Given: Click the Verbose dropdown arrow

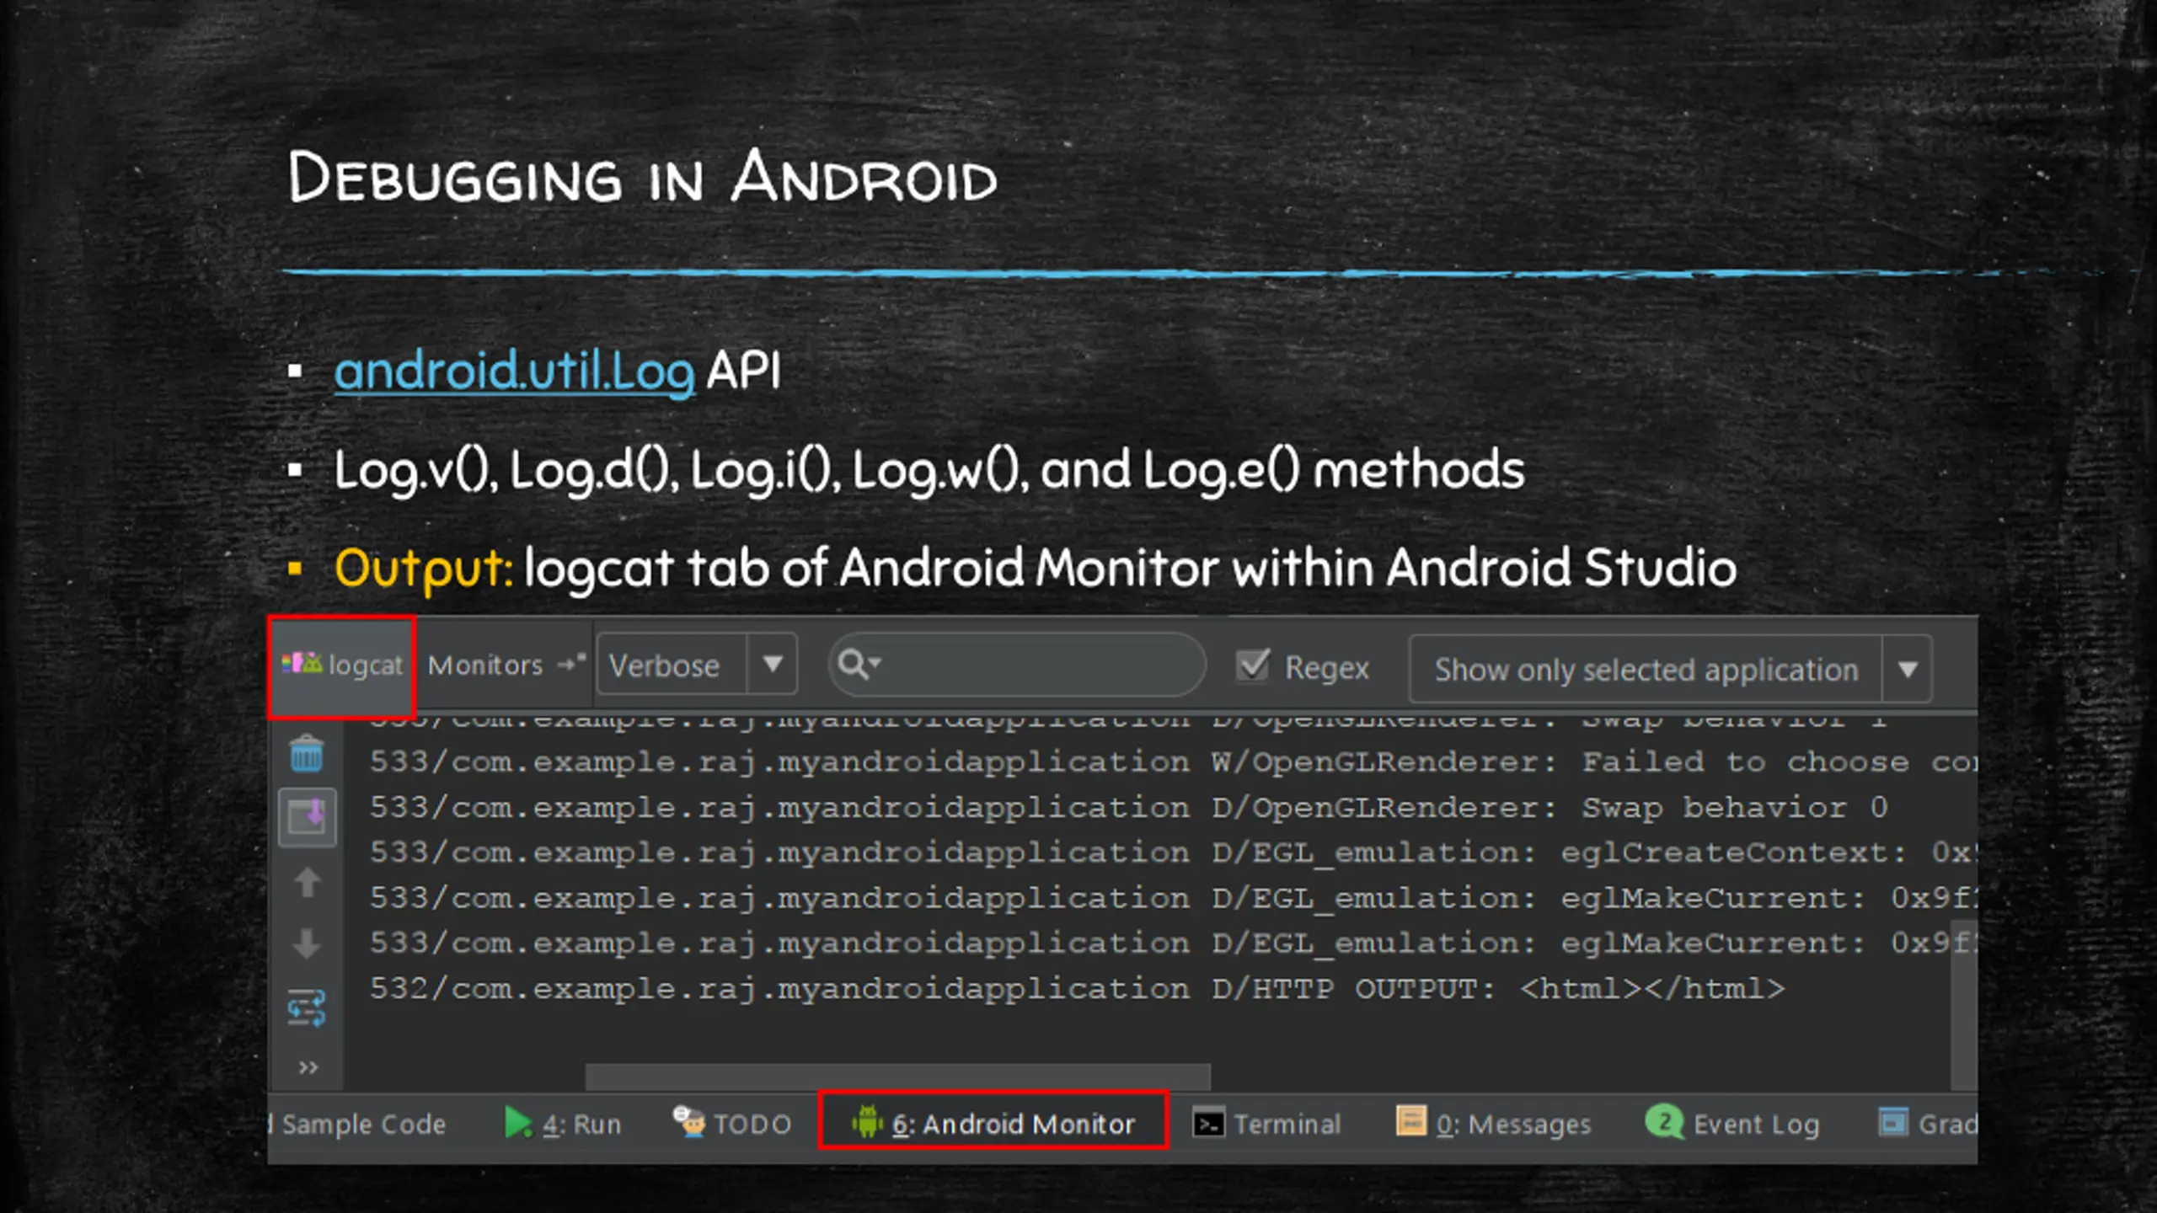Looking at the screenshot, I should [772, 665].
